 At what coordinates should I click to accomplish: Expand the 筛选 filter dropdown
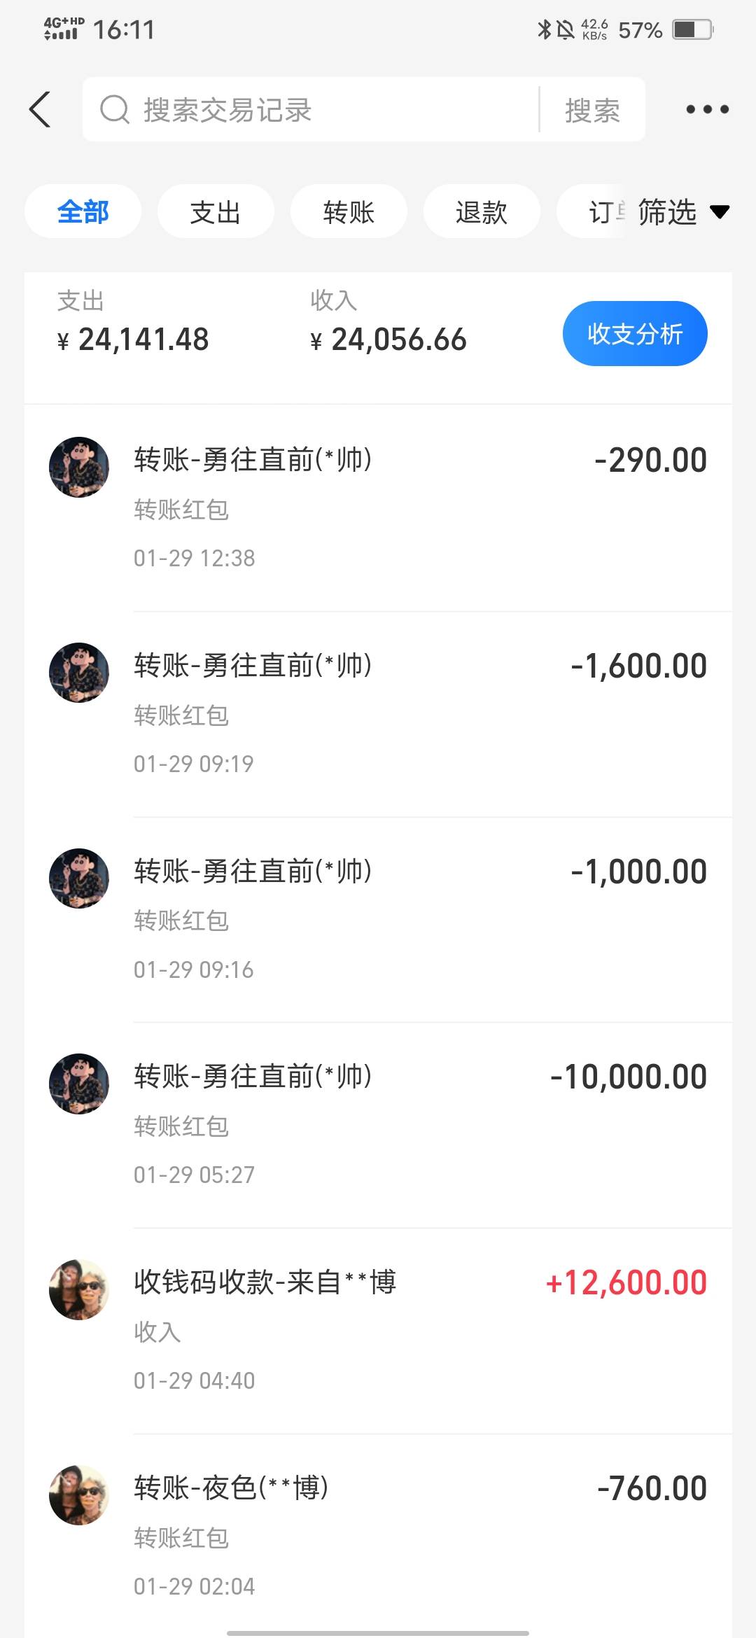(682, 211)
